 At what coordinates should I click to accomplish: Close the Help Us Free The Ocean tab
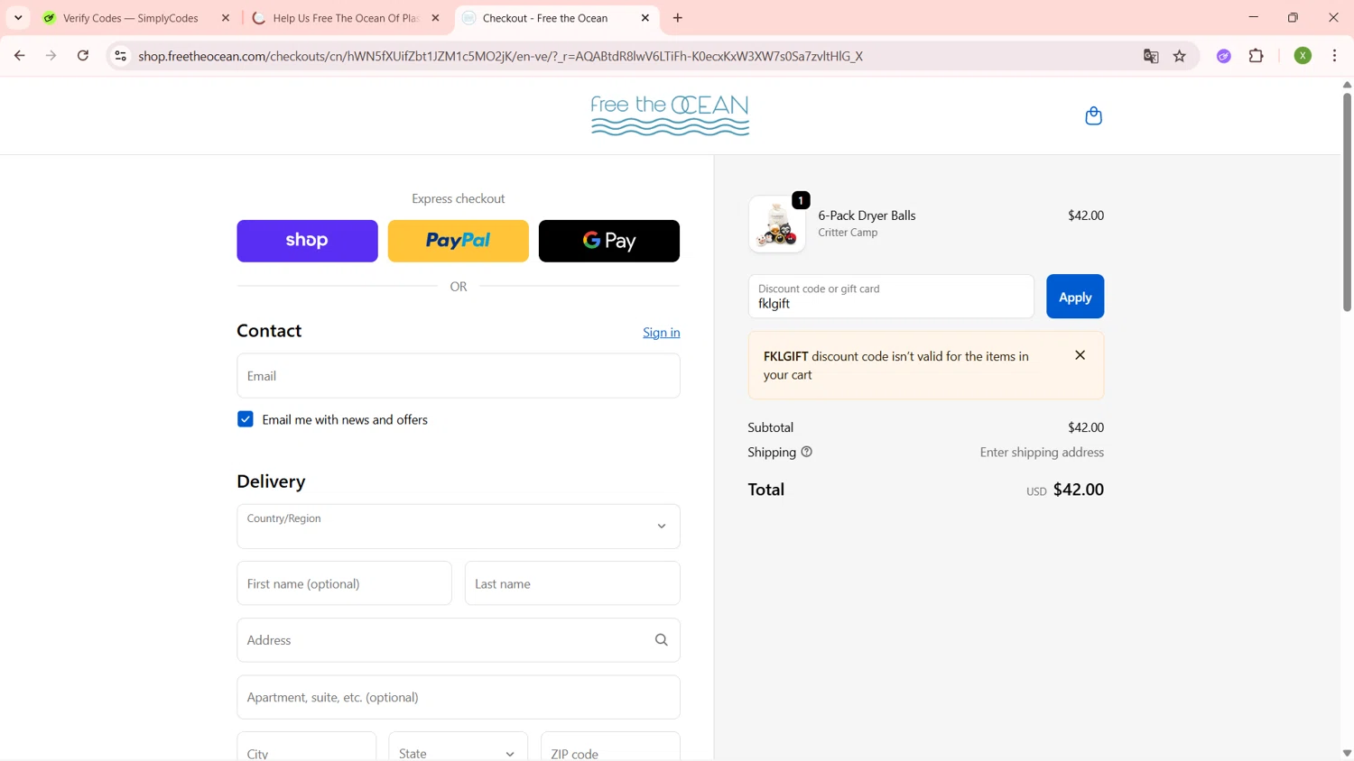pyautogui.click(x=435, y=18)
